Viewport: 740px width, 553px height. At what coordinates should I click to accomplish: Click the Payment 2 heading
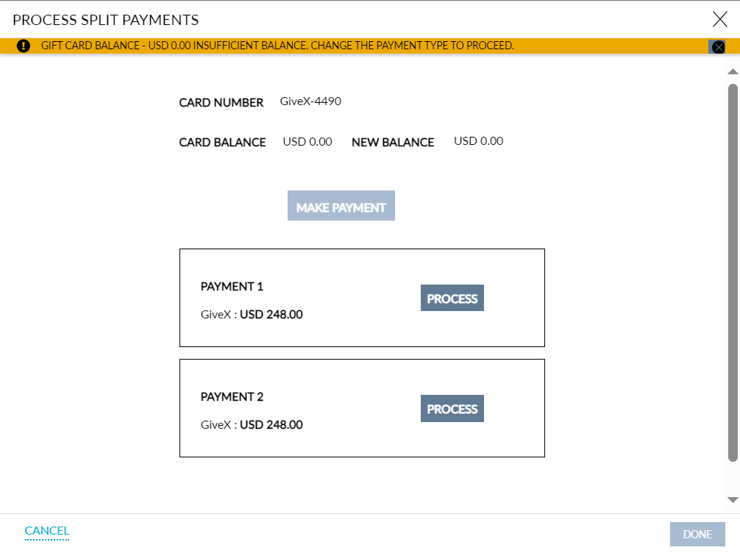click(x=232, y=397)
